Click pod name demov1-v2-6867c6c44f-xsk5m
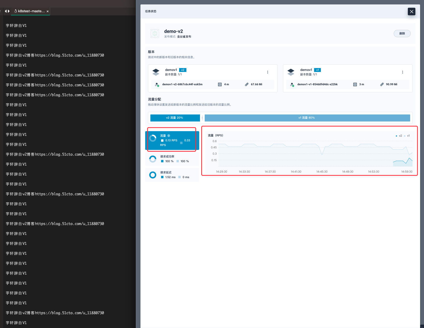This screenshot has width=424, height=328. point(182,84)
